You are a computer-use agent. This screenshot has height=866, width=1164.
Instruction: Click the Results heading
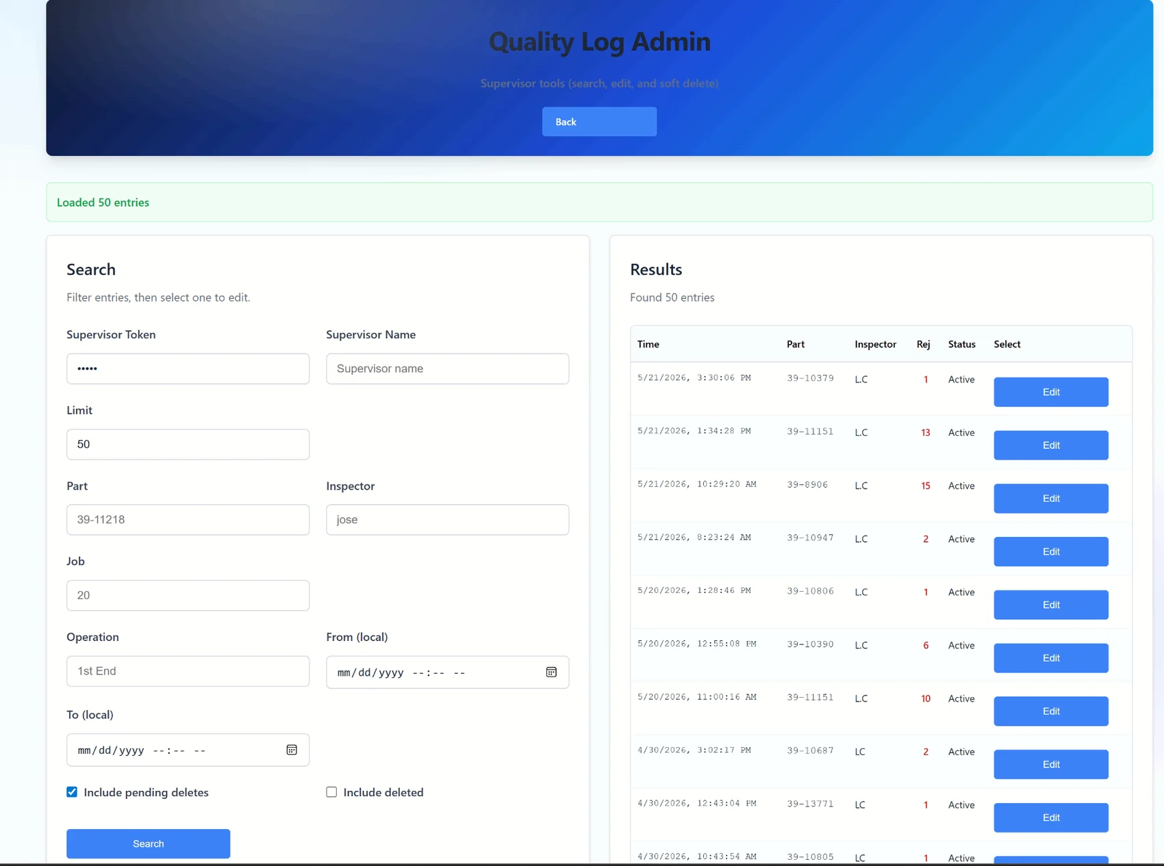[x=656, y=270]
